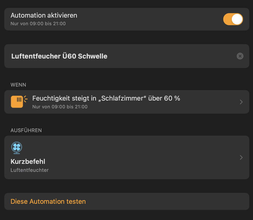Select the Kurzbefehl title
The image size is (253, 220).
28,162
